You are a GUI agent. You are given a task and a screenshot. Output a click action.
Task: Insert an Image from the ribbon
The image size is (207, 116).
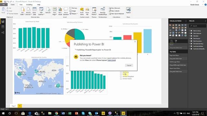coord(72,11)
